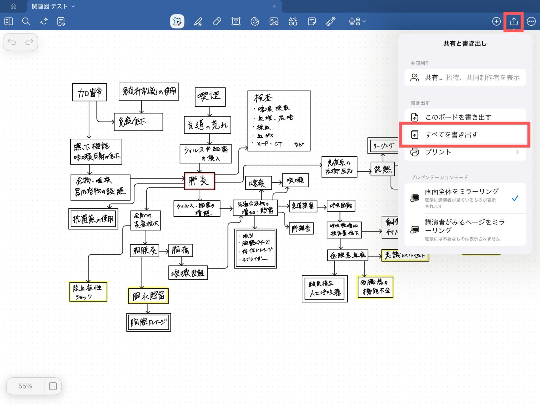Click the 55% zoom level control
Viewport: 540px width, 405px height.
click(25, 386)
